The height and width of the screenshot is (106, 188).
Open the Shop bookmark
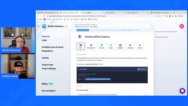(x=67, y=19)
